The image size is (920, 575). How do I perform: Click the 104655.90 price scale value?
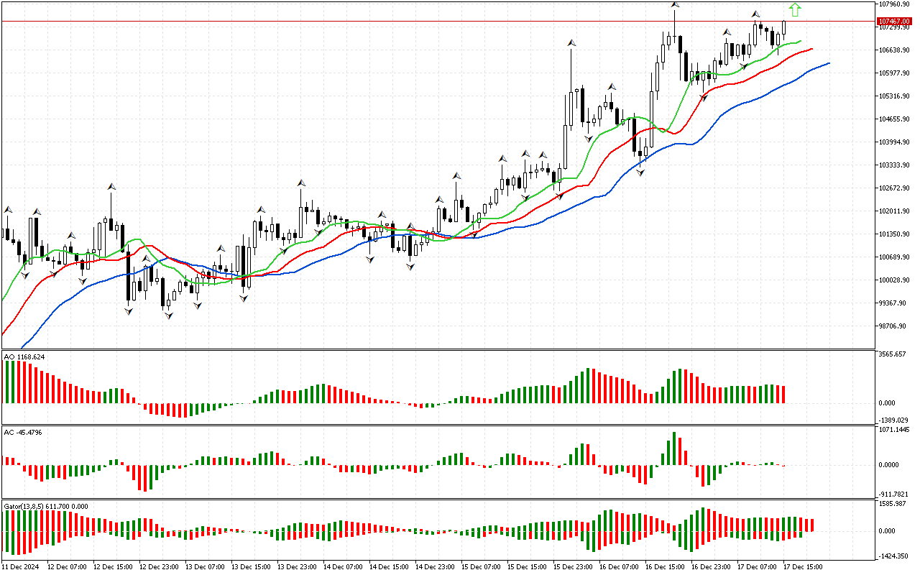pos(895,119)
